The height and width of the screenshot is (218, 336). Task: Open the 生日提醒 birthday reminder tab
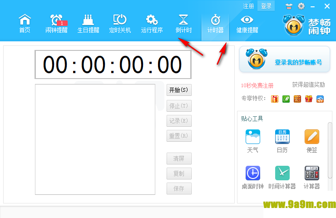coord(88,24)
